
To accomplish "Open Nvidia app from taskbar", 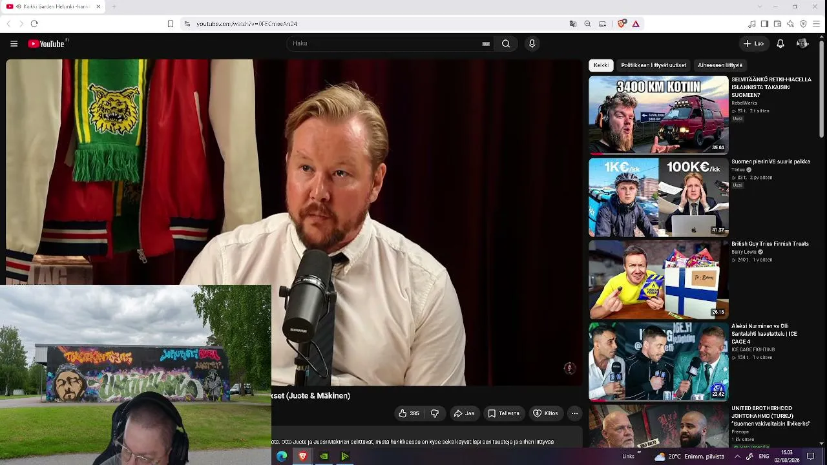I will (324, 457).
